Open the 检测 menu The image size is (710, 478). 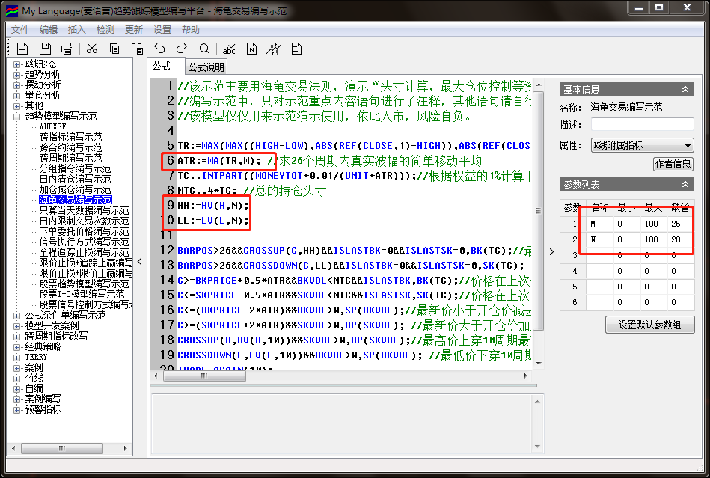(x=105, y=30)
